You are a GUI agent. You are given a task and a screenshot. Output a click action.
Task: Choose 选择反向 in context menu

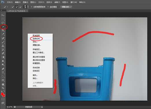coord(40,39)
